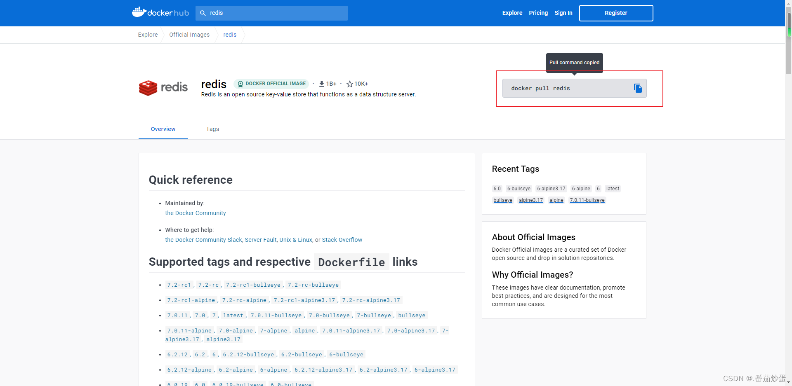This screenshot has height=386, width=792.
Task: Open the Docker Community Slack link
Action: [x=203, y=240]
